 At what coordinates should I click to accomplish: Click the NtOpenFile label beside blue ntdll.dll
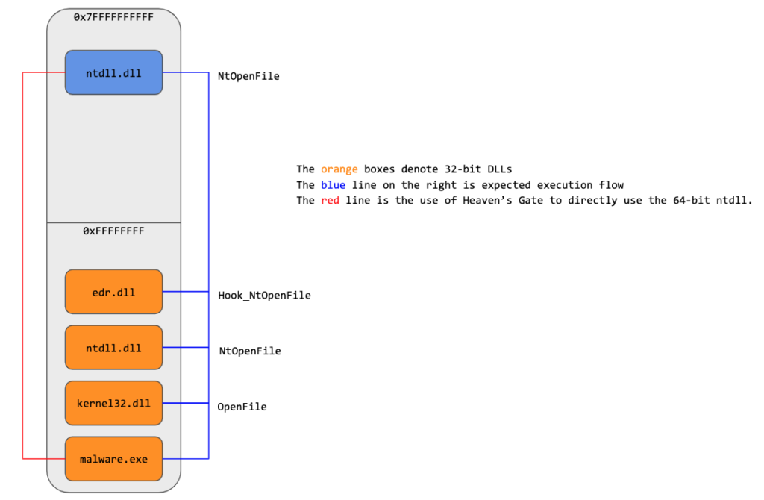point(248,76)
